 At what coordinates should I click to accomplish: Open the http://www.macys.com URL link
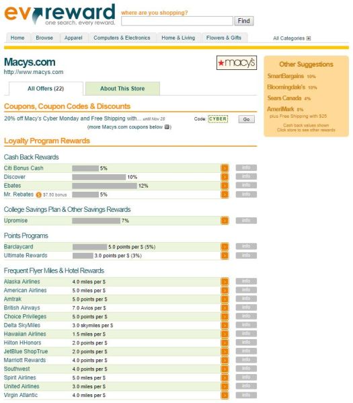point(34,72)
